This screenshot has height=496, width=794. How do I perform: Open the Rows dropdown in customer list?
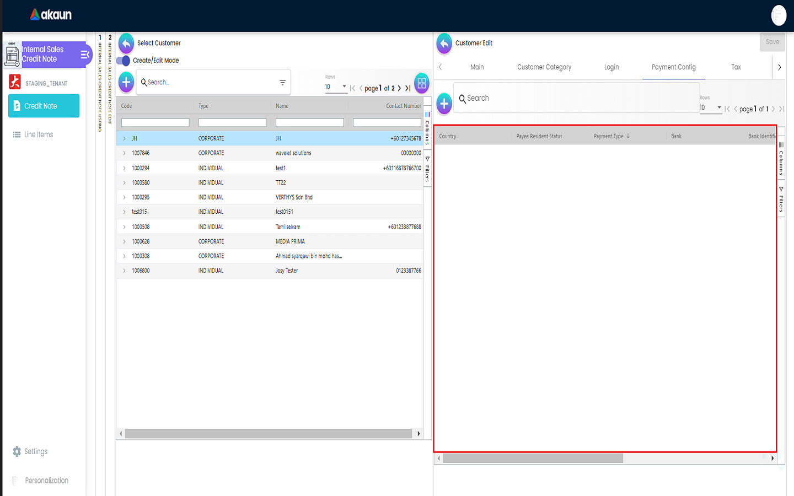(336, 87)
